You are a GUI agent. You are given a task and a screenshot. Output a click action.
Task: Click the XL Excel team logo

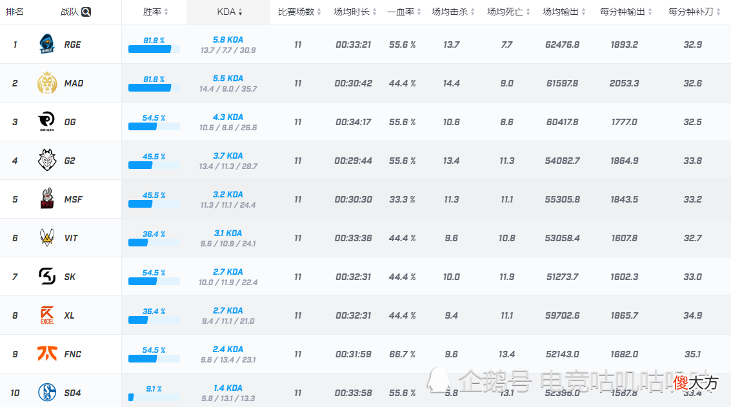47,315
